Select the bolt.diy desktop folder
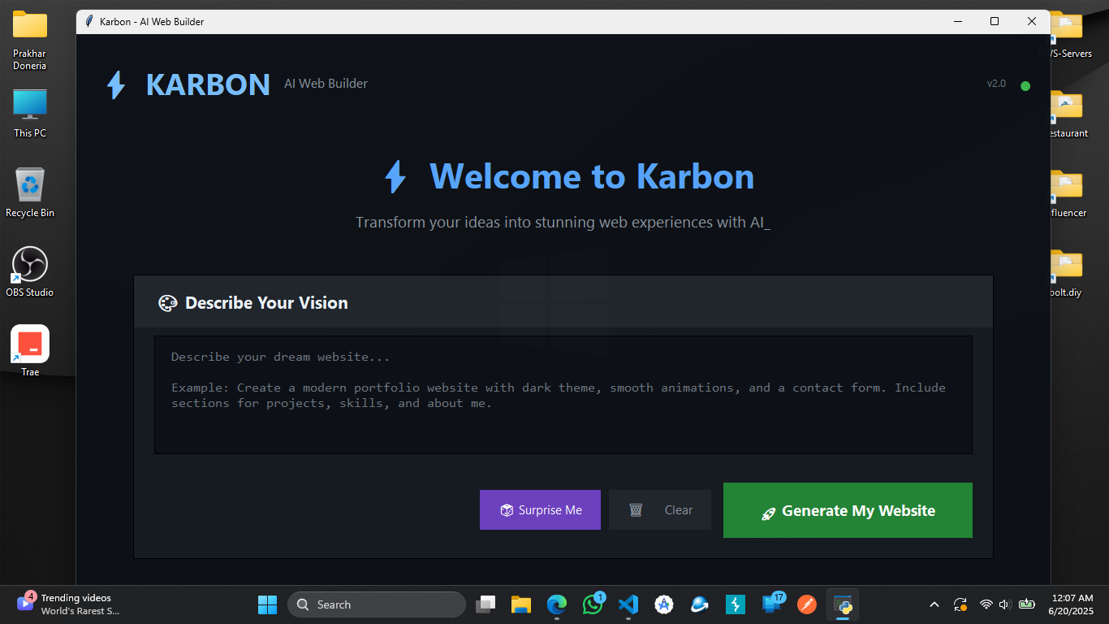 click(1066, 272)
